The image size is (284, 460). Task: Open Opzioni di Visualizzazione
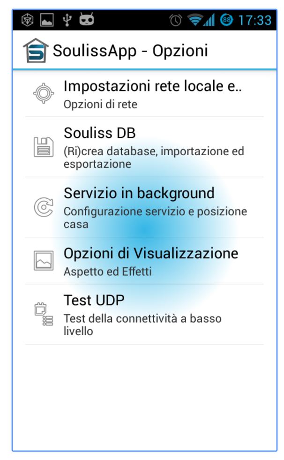click(x=151, y=254)
